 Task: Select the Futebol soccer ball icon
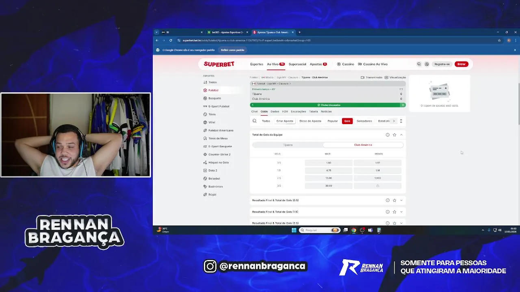[x=205, y=90]
